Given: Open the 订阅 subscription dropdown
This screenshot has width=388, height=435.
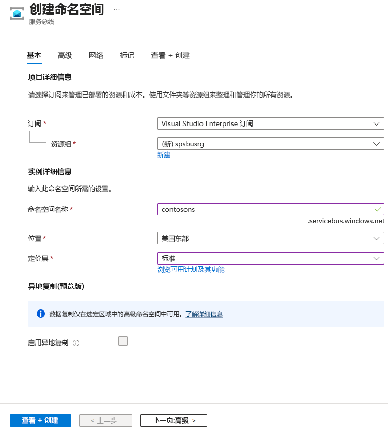Looking at the screenshot, I should click(270, 123).
